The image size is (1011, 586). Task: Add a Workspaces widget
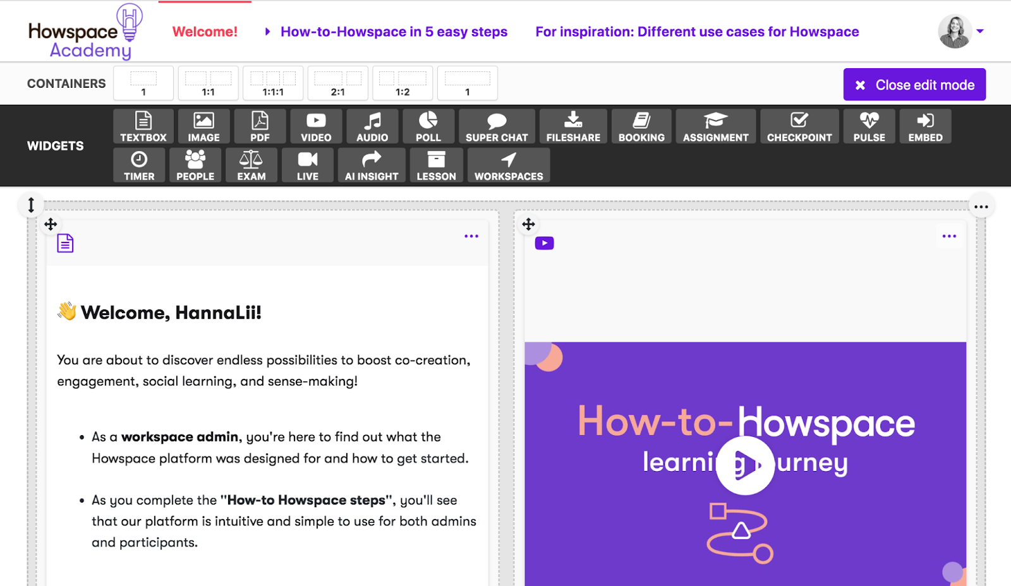coord(509,165)
